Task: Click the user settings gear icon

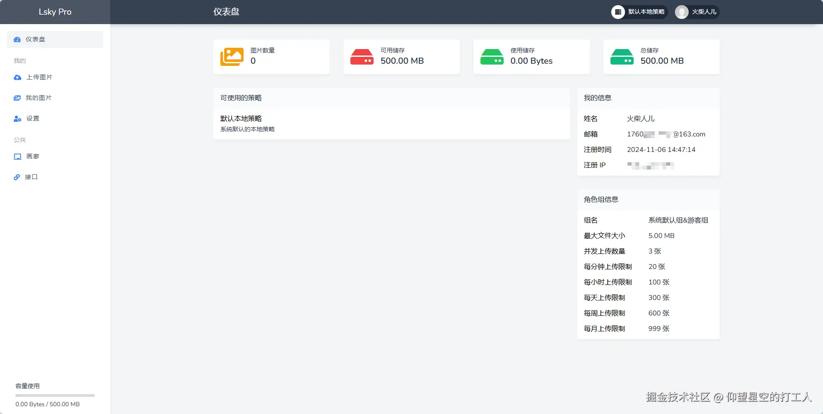Action: click(17, 119)
